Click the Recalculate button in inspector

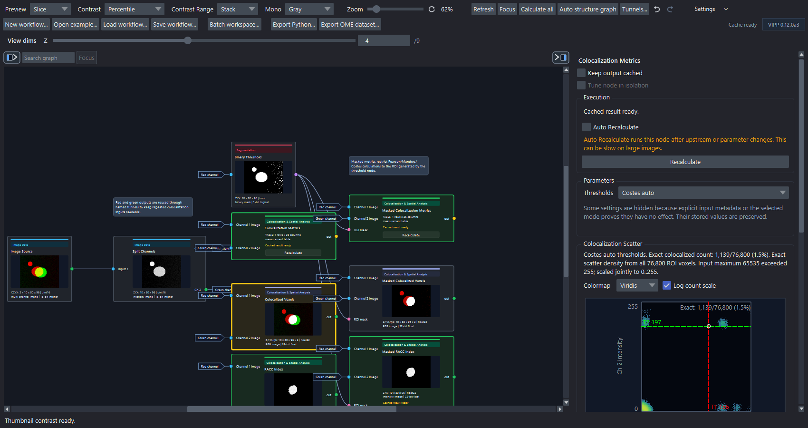coord(685,162)
